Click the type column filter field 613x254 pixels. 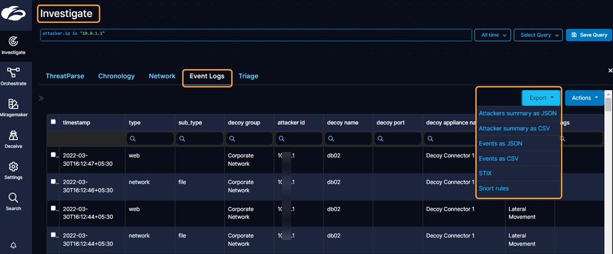[150, 139]
